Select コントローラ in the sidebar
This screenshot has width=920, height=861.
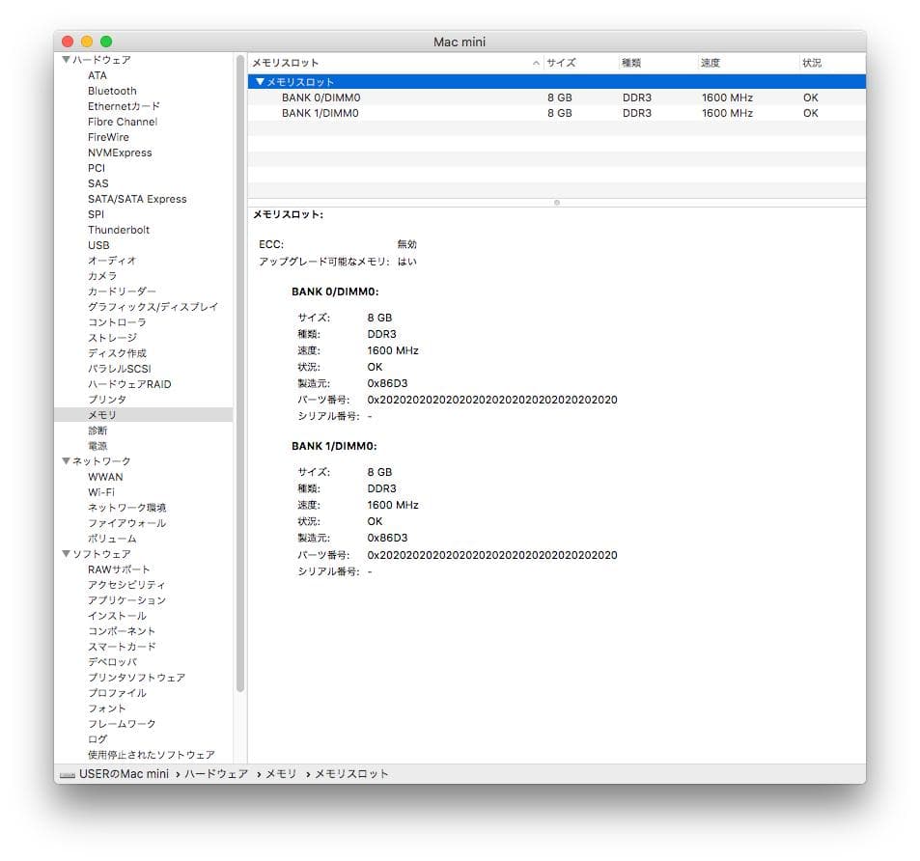[x=117, y=322]
